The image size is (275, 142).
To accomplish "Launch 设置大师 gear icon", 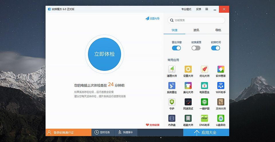I will [188, 69].
